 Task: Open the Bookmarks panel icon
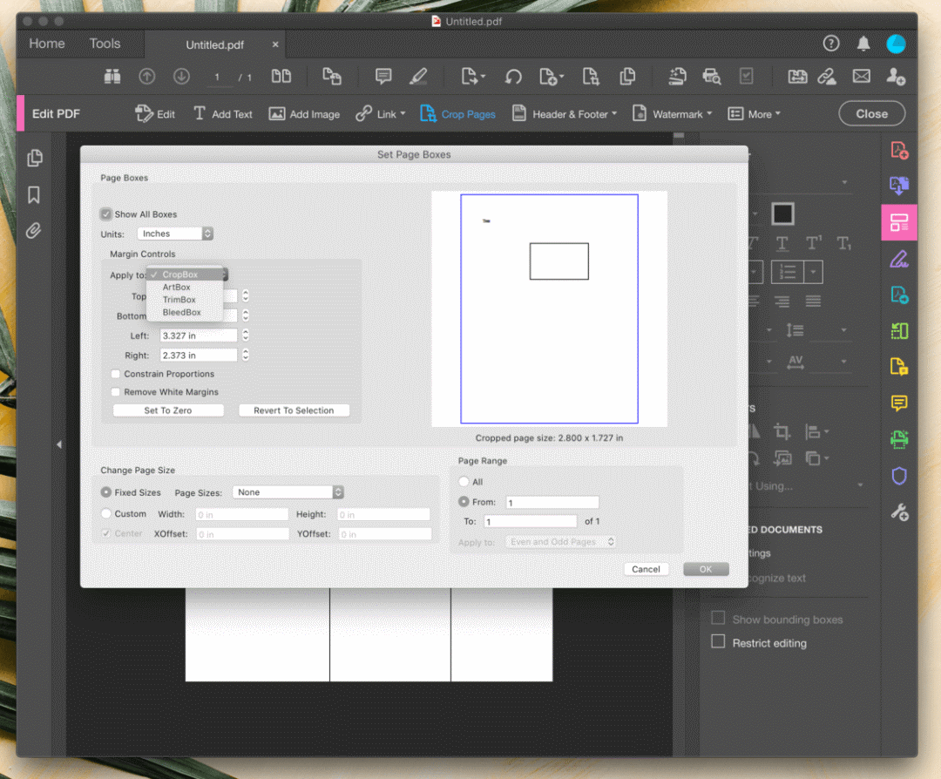[x=34, y=194]
